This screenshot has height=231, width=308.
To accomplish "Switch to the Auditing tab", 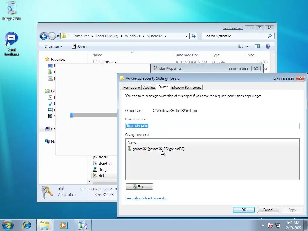I will coord(149,88).
